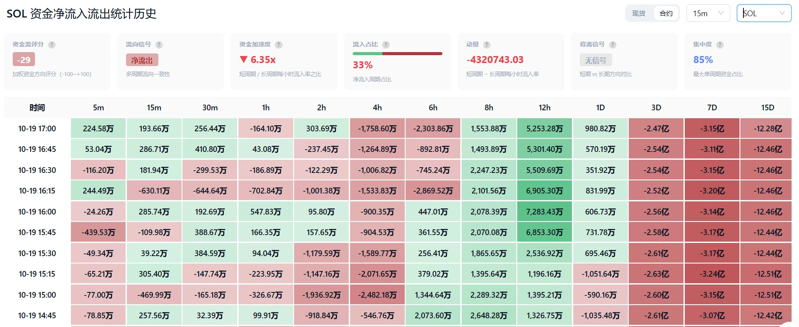Click the 85% concentration value

tap(703, 60)
